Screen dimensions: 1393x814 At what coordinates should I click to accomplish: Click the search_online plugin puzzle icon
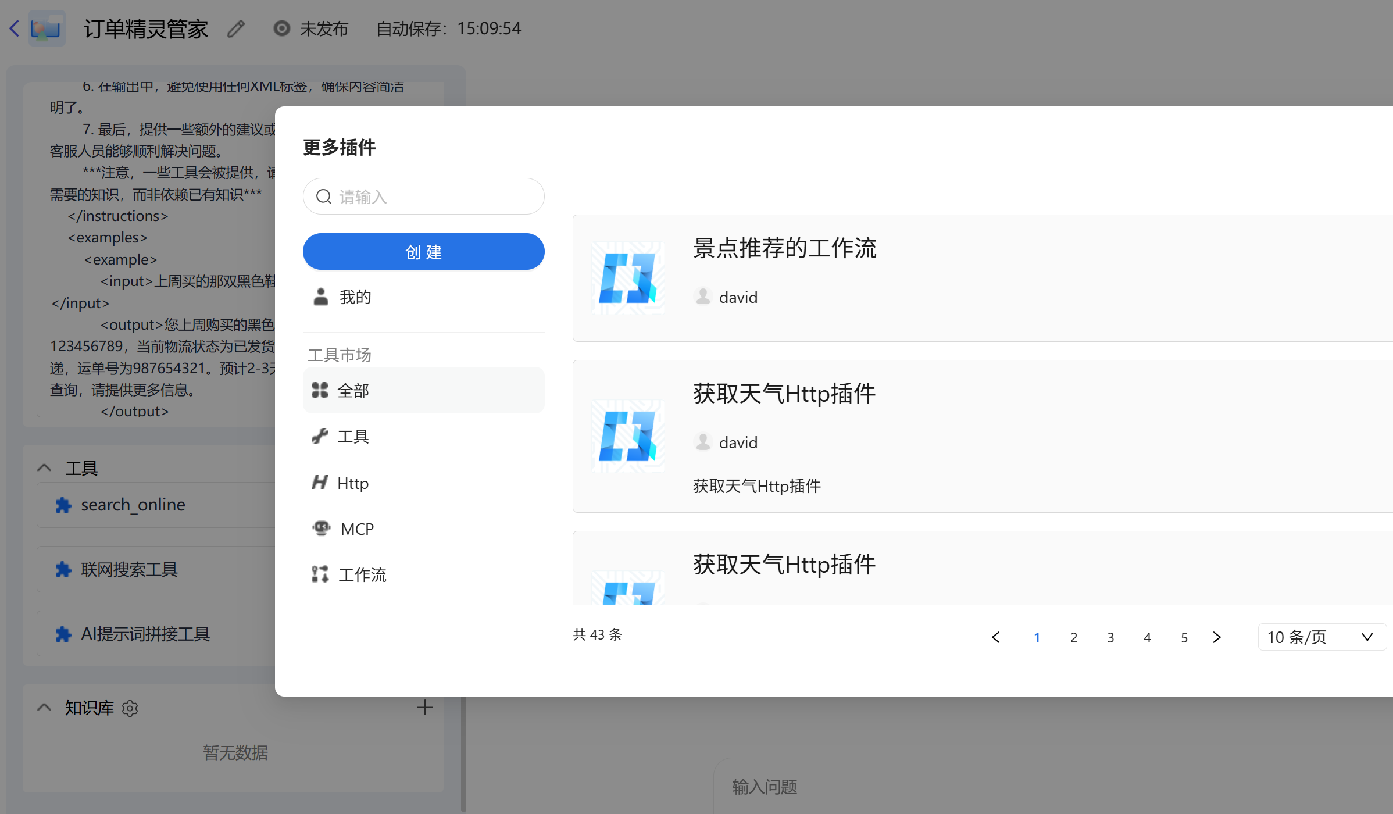point(63,505)
